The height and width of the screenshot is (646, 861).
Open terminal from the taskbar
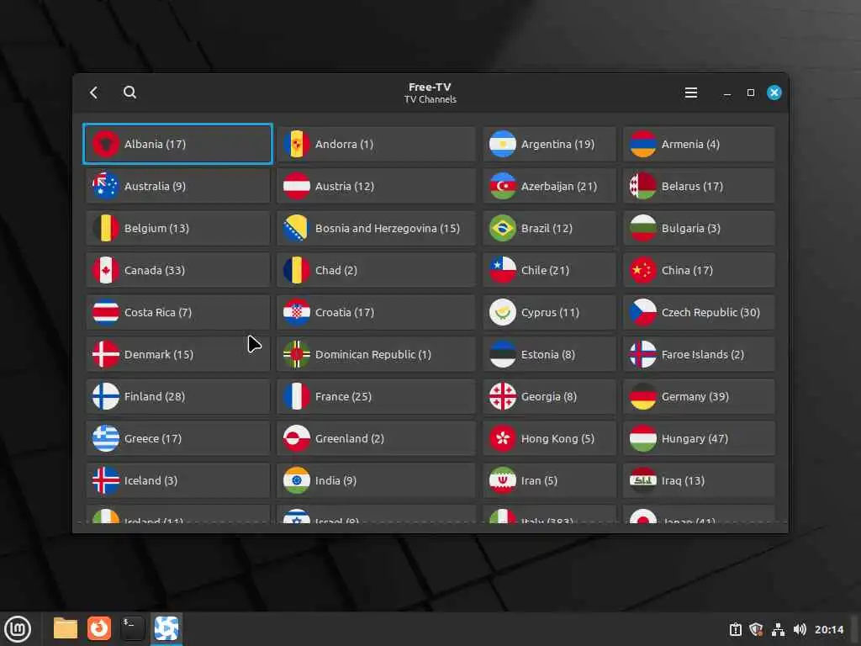tap(132, 628)
